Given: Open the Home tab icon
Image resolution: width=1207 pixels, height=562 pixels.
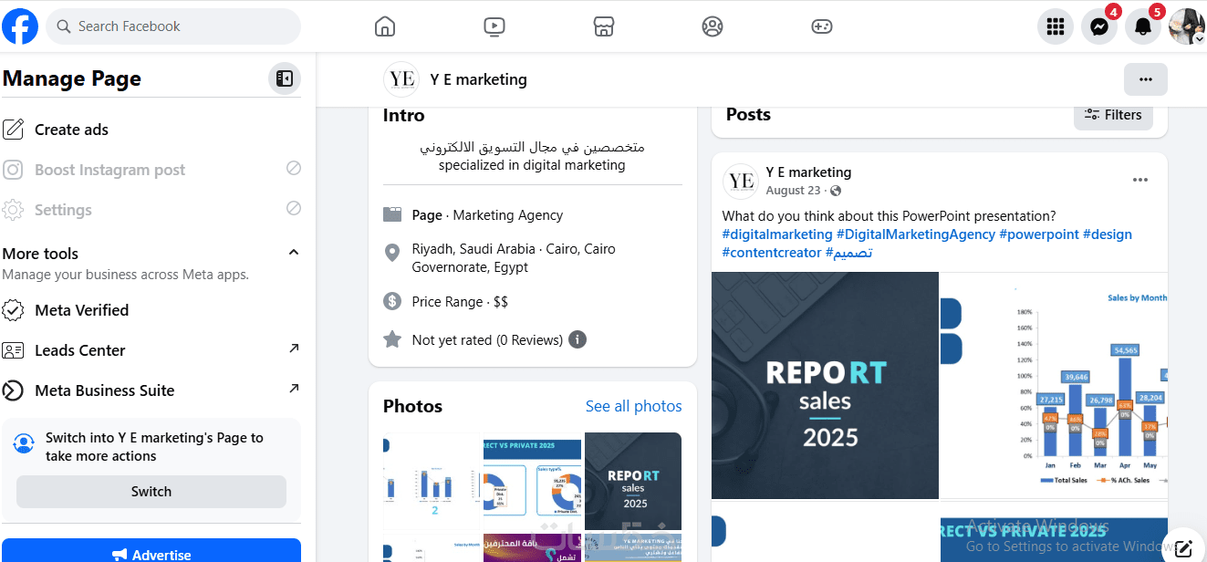Looking at the screenshot, I should [x=385, y=26].
